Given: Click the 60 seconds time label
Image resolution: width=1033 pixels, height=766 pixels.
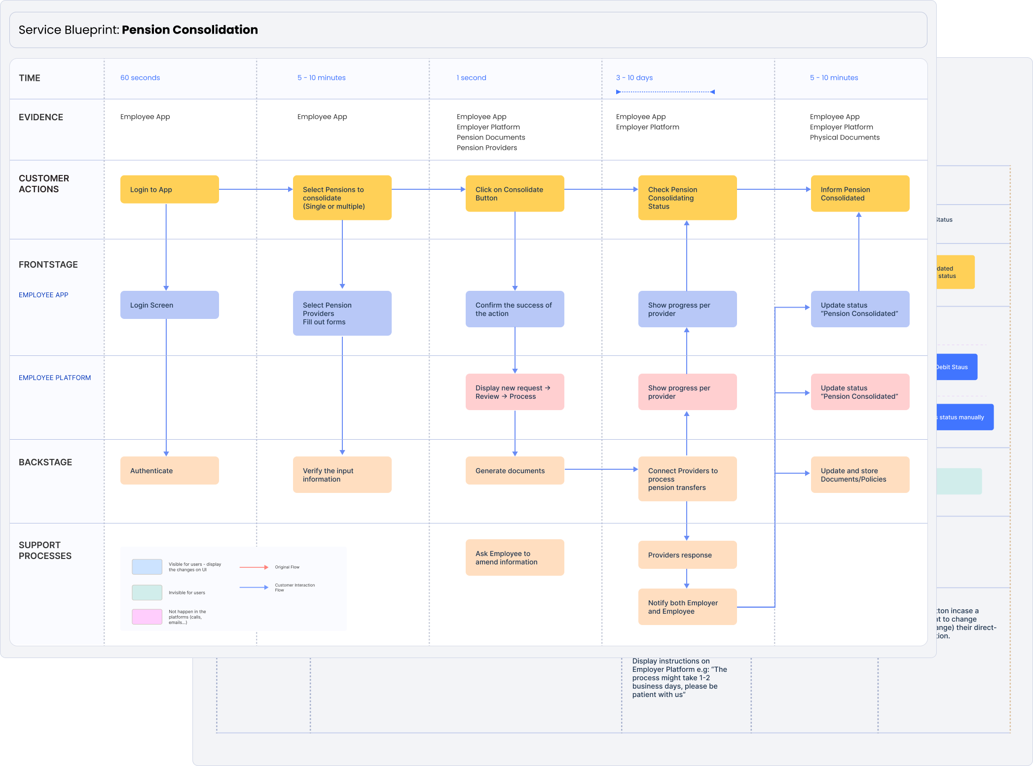Looking at the screenshot, I should (140, 77).
